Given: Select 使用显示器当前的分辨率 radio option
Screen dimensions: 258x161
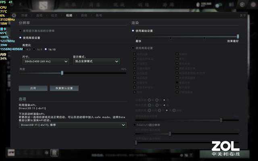Looking at the screenshot, I should point(21,31).
